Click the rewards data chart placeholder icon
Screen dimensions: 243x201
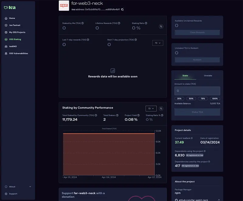point(113,71)
